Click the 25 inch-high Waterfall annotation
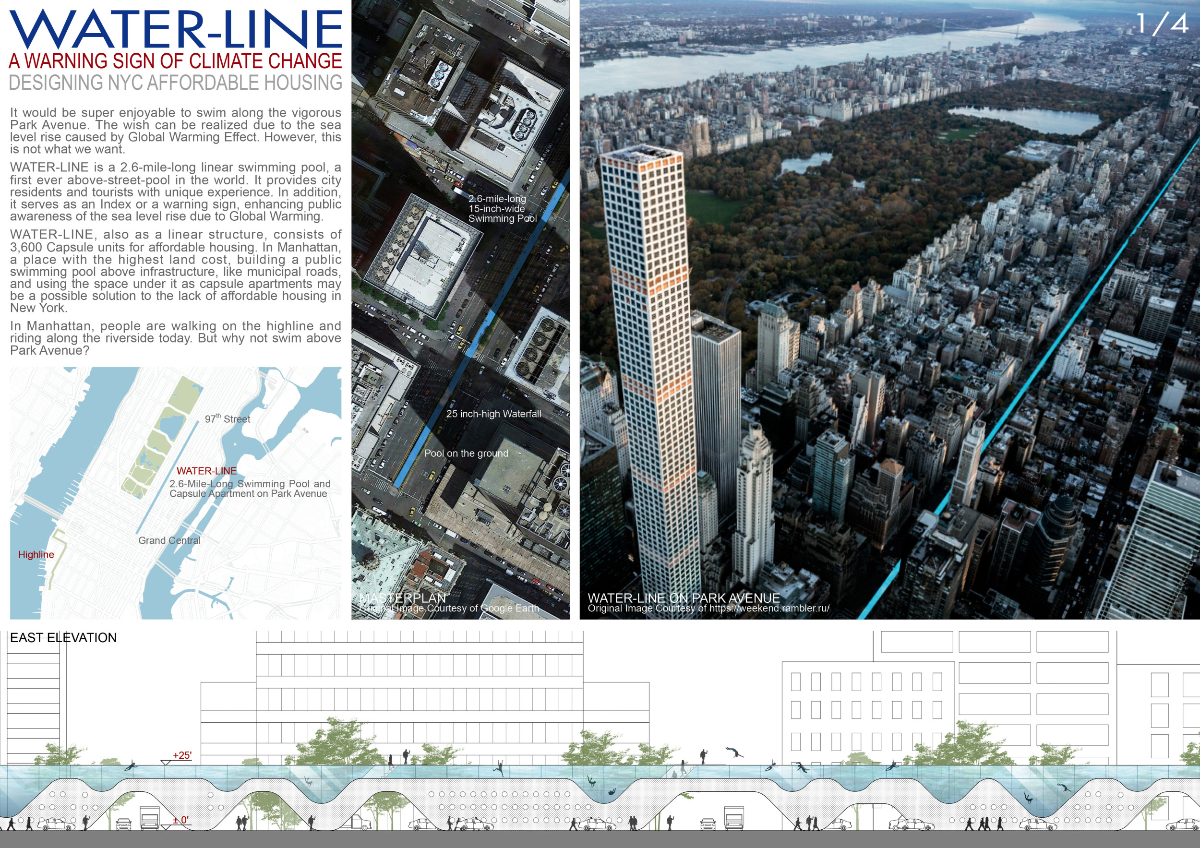The height and width of the screenshot is (848, 1200). coord(493,414)
